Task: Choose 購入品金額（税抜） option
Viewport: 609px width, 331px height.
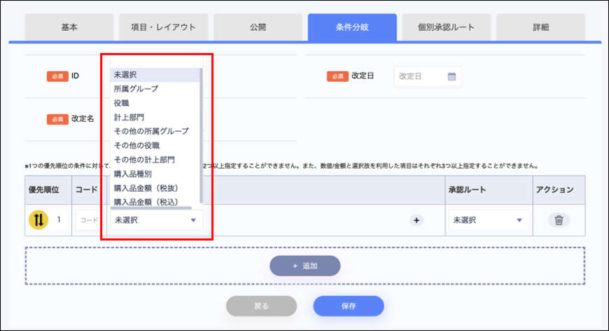Action: [155, 188]
